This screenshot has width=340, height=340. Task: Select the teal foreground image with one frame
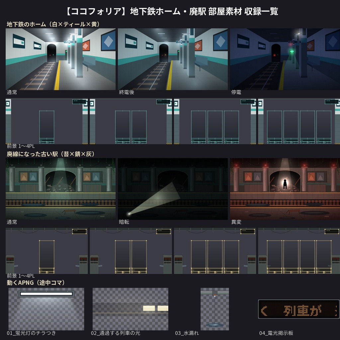(46, 121)
